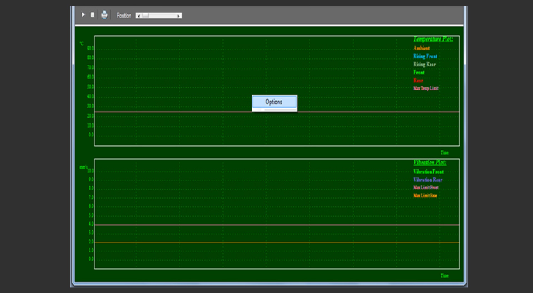Click the Position label in the toolbar

click(x=124, y=16)
